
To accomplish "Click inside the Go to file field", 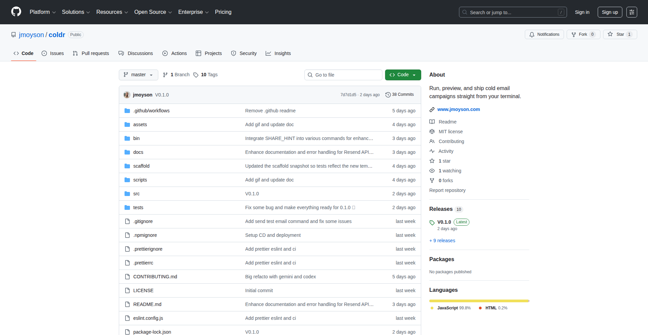I will (343, 75).
